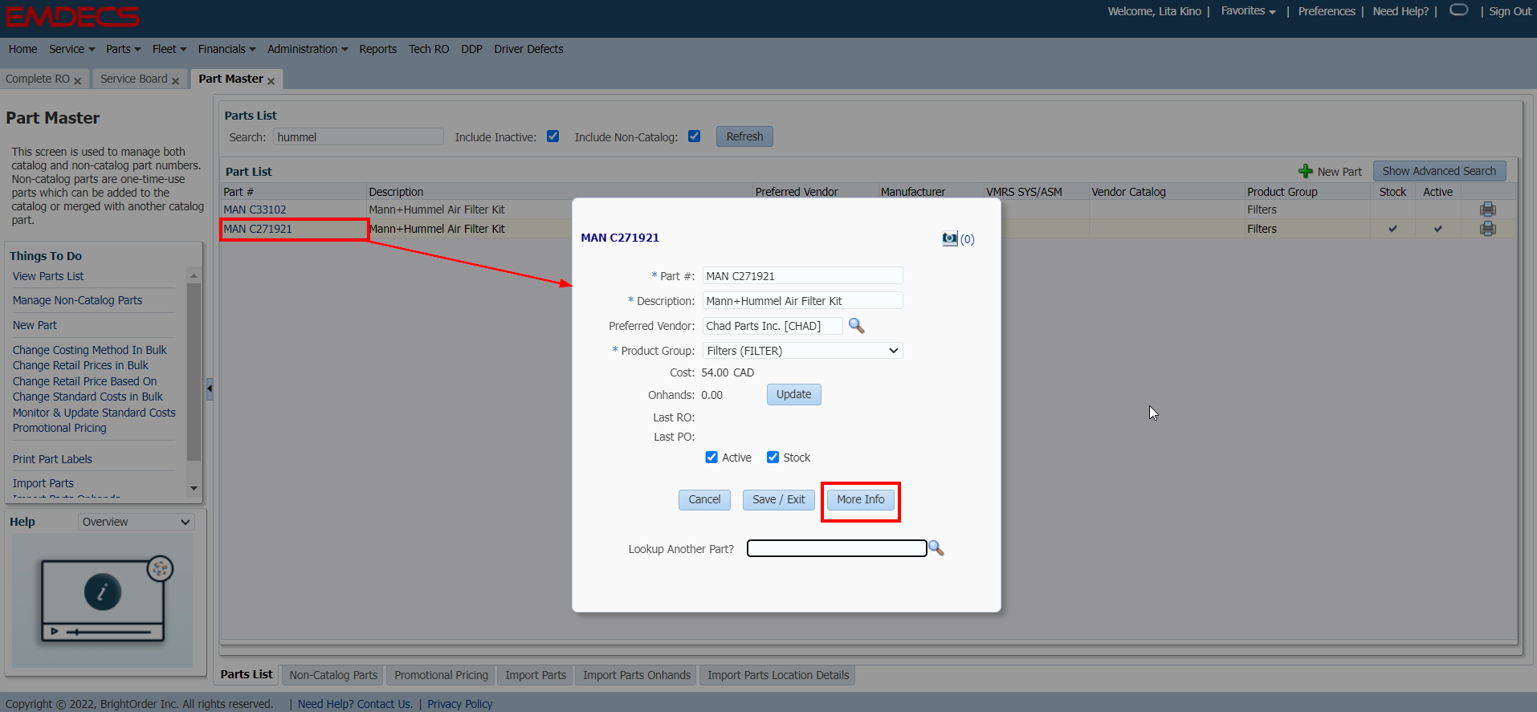Click Need Help? Contact Us link
The height and width of the screenshot is (712, 1537).
[355, 704]
